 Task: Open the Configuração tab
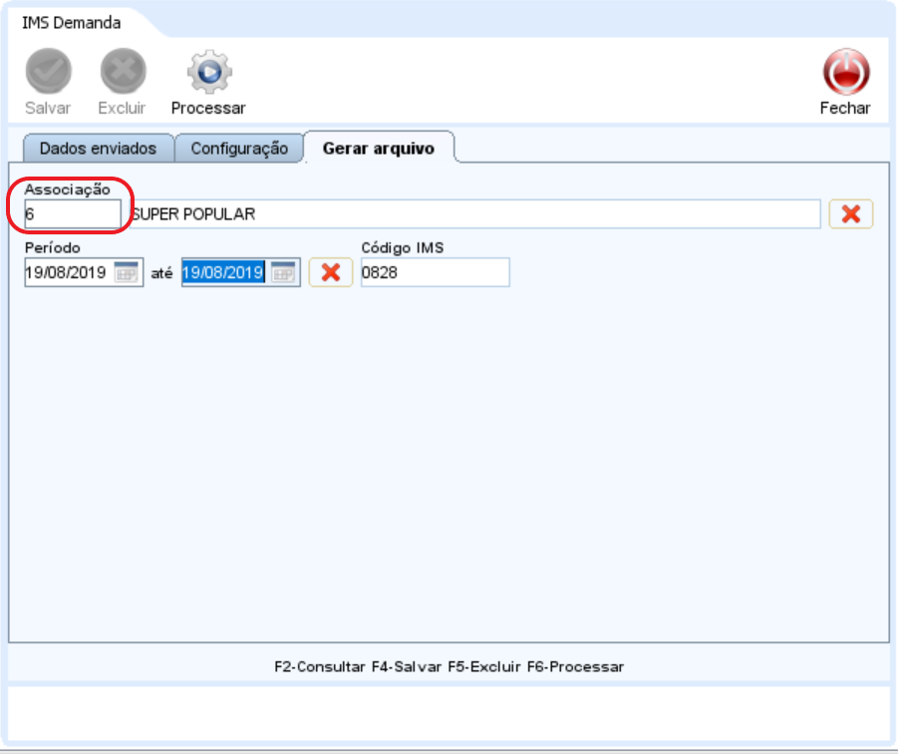(239, 149)
